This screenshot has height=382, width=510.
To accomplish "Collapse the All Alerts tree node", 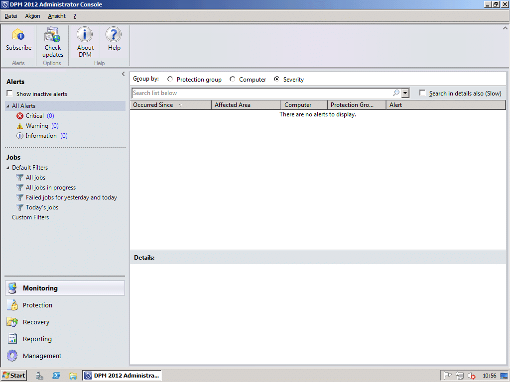I will (8, 106).
